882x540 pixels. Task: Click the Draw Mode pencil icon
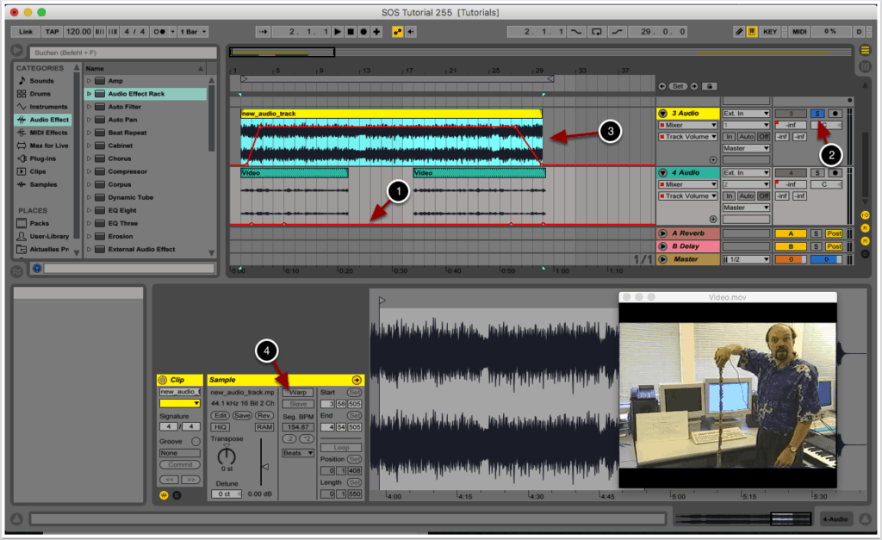(739, 32)
